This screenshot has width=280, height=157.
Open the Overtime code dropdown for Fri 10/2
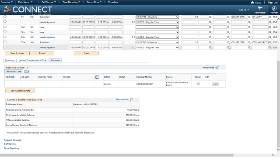[x=157, y=17]
